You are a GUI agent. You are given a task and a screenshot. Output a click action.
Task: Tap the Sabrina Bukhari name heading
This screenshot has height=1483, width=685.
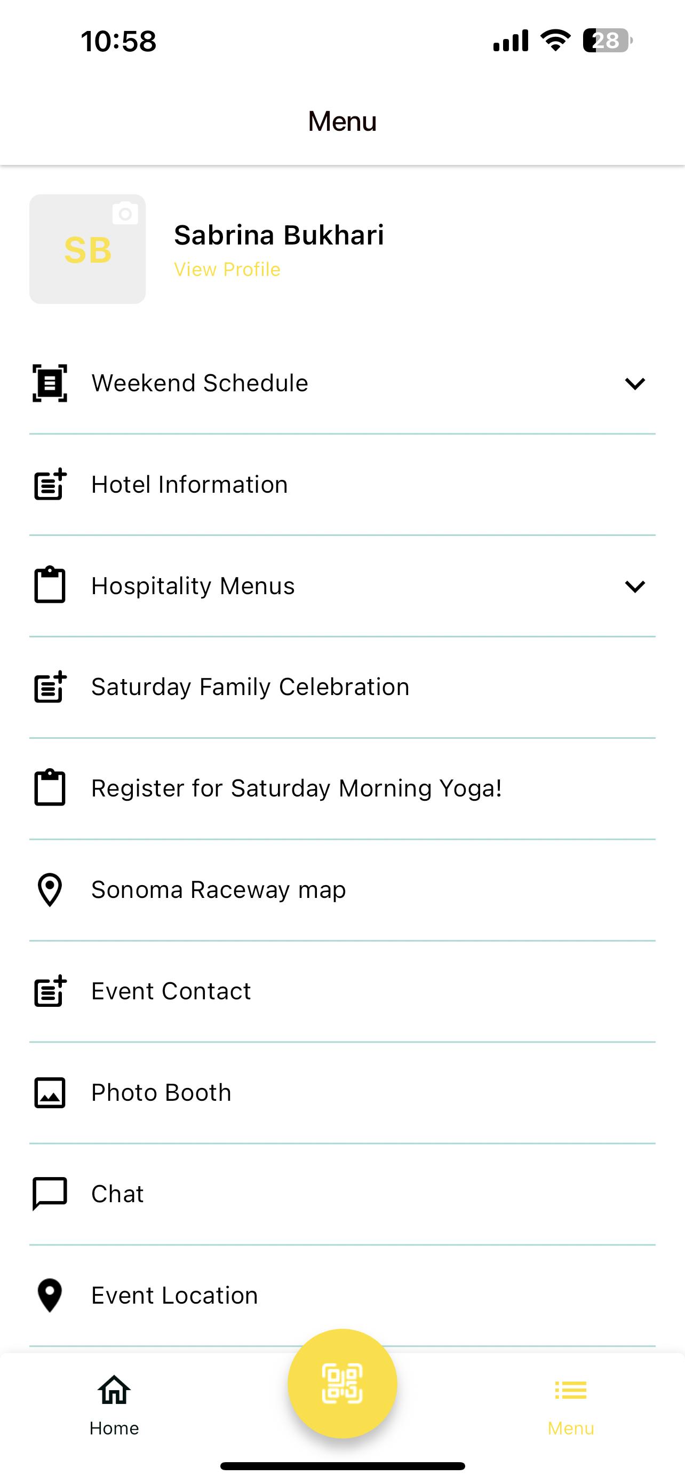(x=279, y=235)
